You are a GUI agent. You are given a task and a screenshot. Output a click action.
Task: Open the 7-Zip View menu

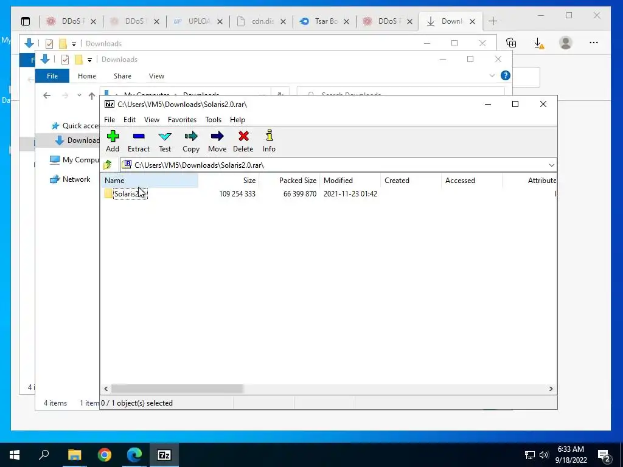point(151,120)
